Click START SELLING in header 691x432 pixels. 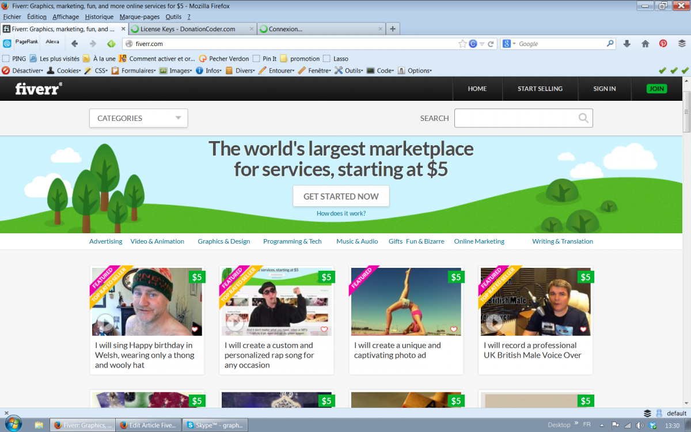tap(540, 89)
